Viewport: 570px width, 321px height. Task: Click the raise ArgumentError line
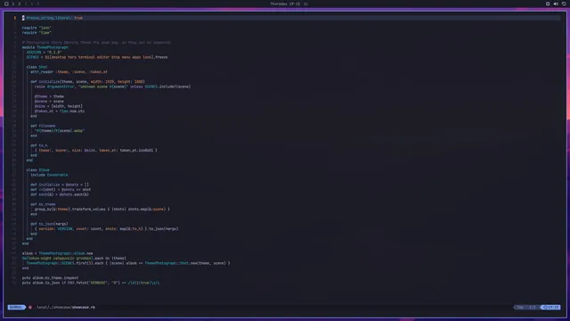(x=113, y=86)
